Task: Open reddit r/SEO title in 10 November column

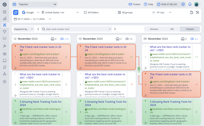Action: 105,76
